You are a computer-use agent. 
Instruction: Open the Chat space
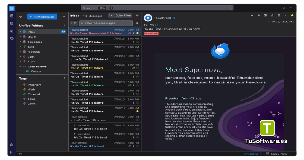click(12, 39)
